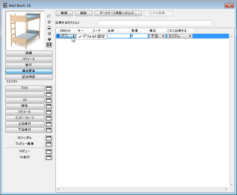The image size is (237, 195).
Task: Open 3D表示 in separate window
Action: (49, 157)
